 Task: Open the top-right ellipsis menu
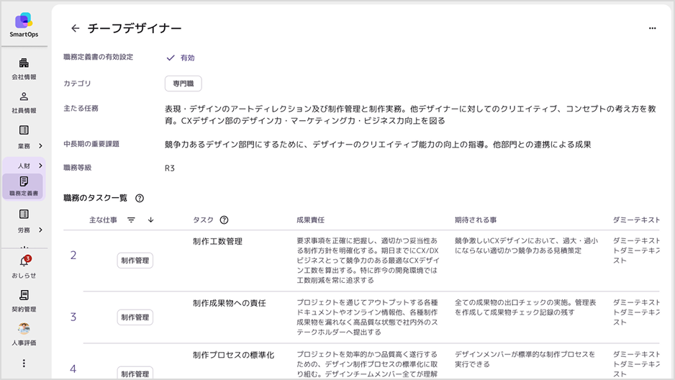(x=652, y=28)
